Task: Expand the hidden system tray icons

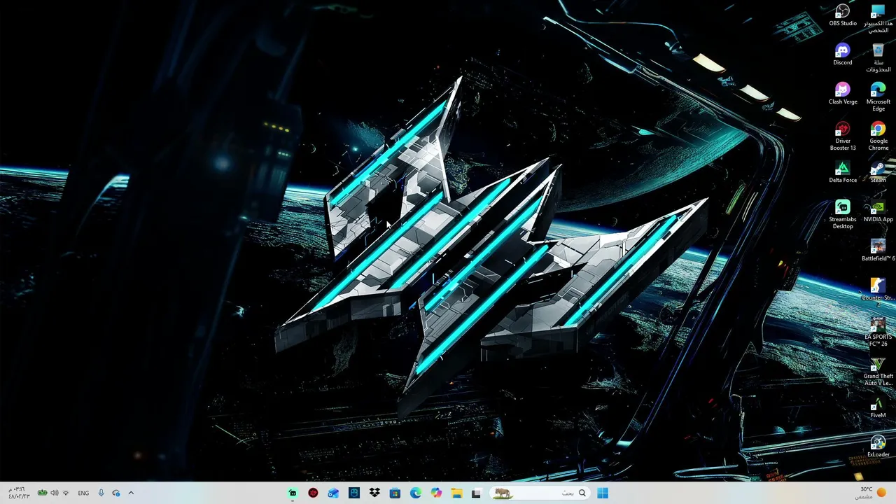Action: click(131, 493)
